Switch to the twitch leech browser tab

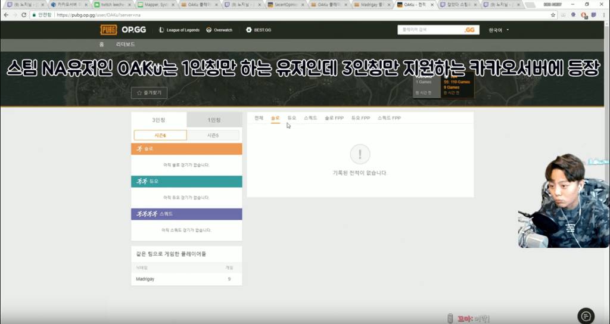(x=113, y=5)
